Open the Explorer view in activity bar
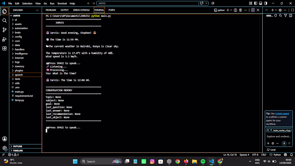Viewport: 295px width, 166px height. pos(5,11)
